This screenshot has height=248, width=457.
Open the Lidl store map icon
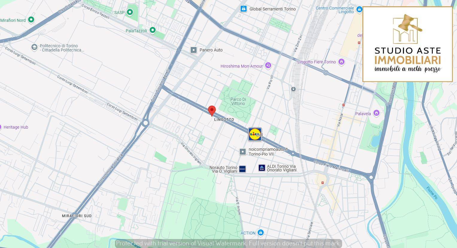coord(255,134)
